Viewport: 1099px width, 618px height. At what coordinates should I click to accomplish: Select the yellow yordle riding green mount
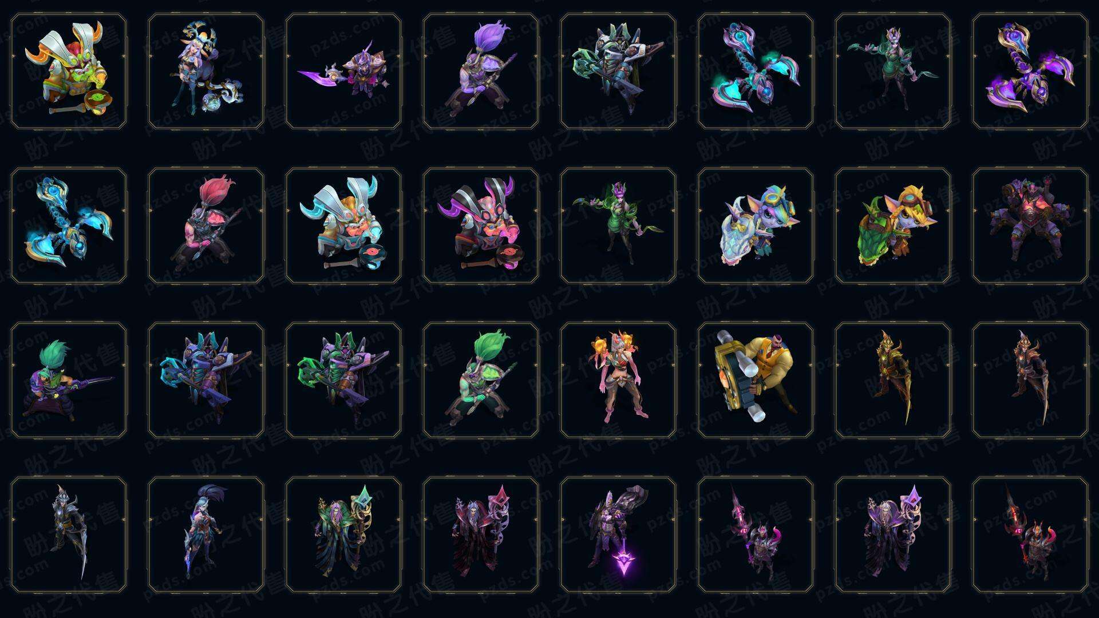pos(893,225)
